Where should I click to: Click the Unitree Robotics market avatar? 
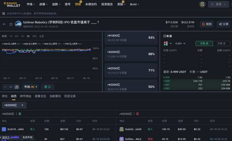(x=18, y=24)
